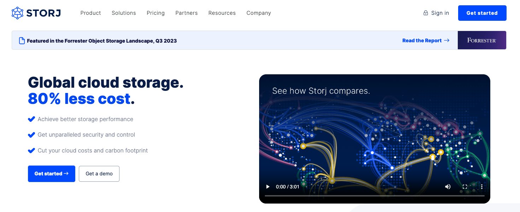Click the "Global cloud storage." heading

pos(106,83)
